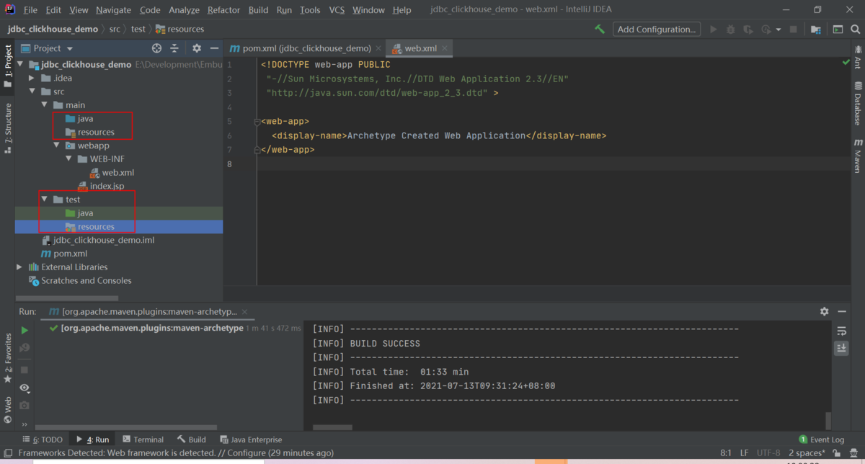Click the LF line separator in status bar
The width and height of the screenshot is (865, 464).
tap(745, 453)
